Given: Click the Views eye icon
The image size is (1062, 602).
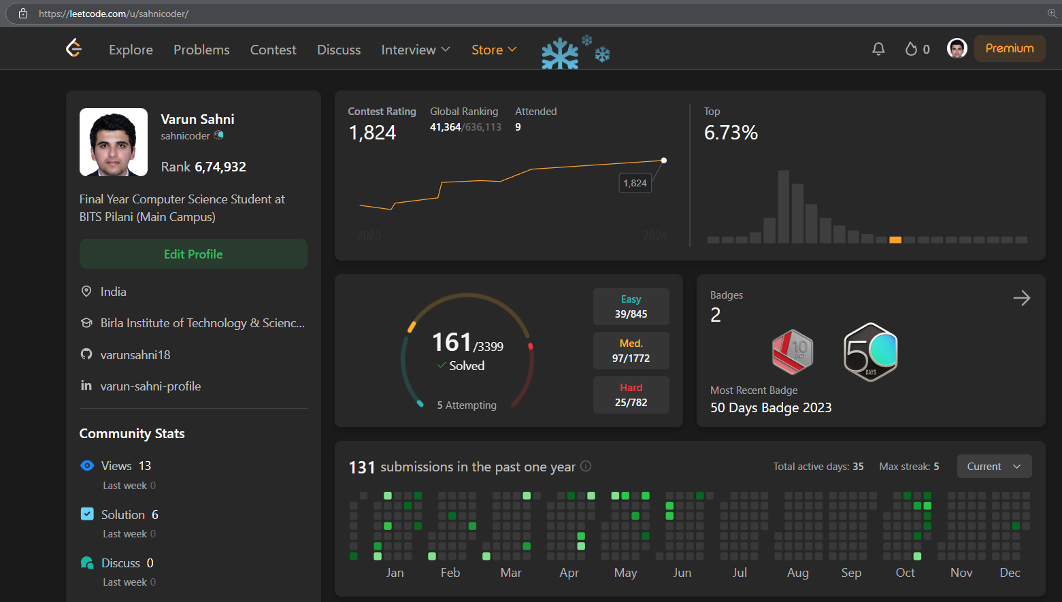Looking at the screenshot, I should (x=87, y=466).
